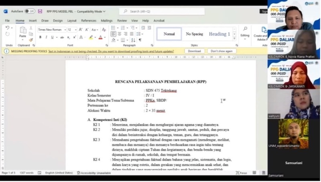Screen dimensions: 321x182
Task: Toggle the AutoSave switch
Action: (30, 11)
